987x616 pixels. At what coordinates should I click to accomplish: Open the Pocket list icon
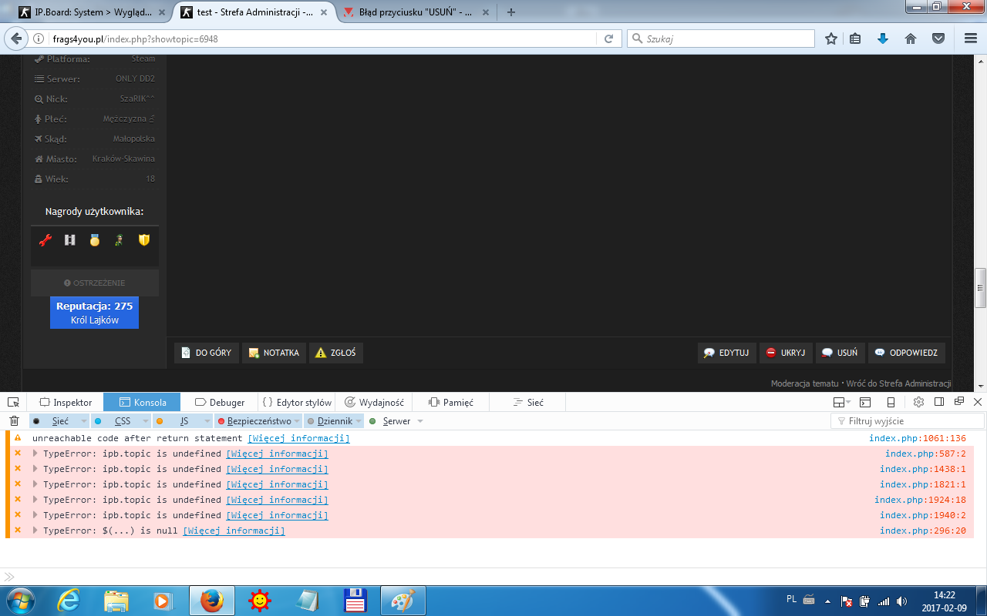[938, 38]
